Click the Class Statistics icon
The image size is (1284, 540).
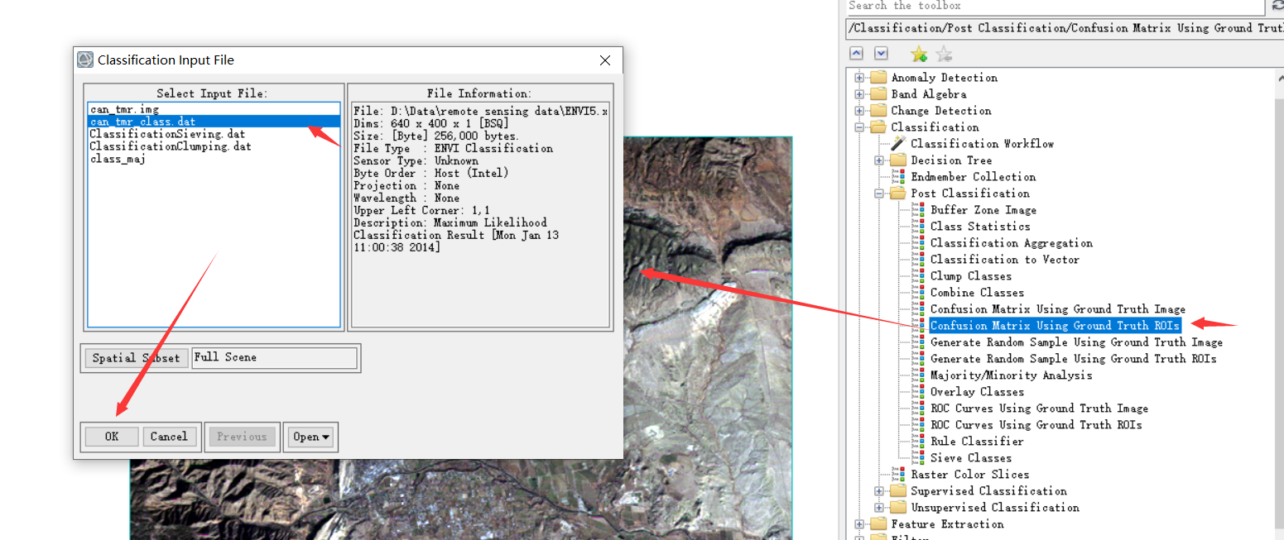[920, 227]
